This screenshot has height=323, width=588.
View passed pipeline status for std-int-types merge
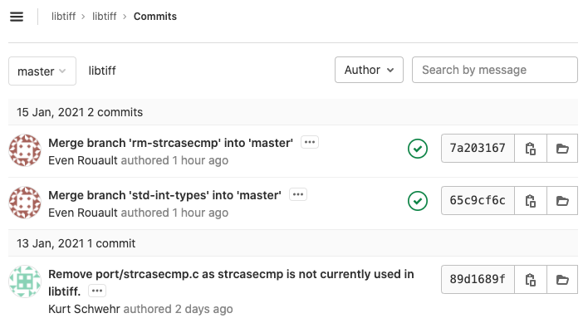click(x=418, y=201)
